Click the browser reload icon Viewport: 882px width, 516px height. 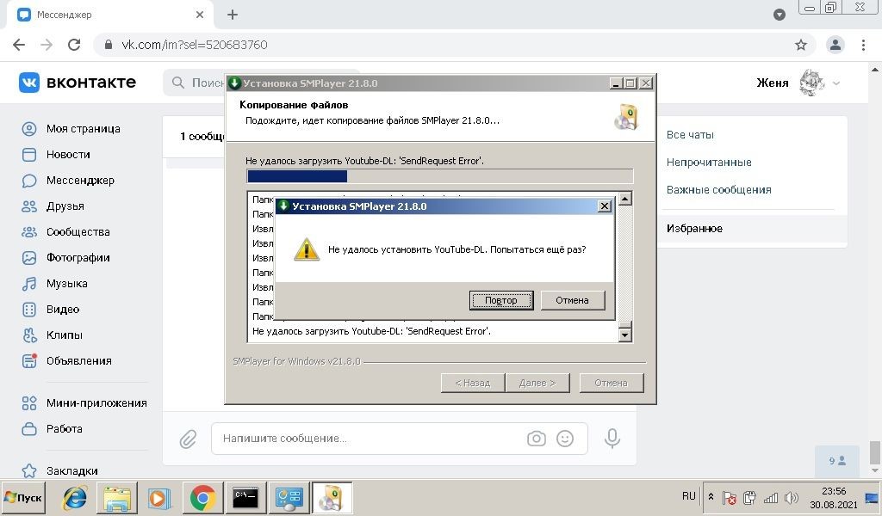click(x=74, y=45)
